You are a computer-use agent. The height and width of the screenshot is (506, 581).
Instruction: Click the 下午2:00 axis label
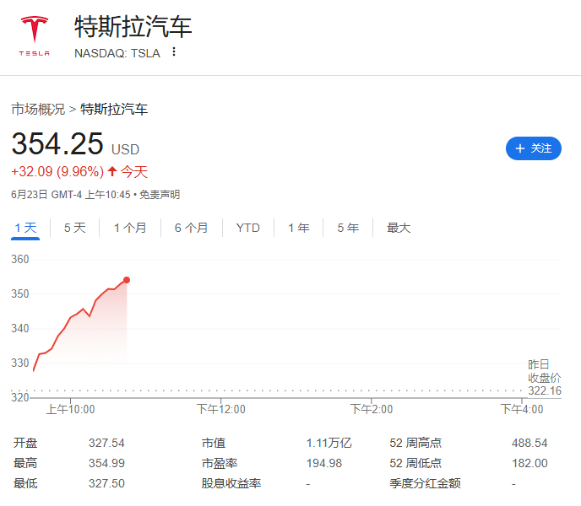coord(372,409)
